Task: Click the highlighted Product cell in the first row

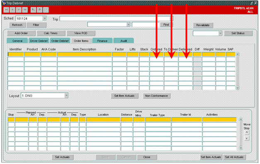Action: (32, 54)
